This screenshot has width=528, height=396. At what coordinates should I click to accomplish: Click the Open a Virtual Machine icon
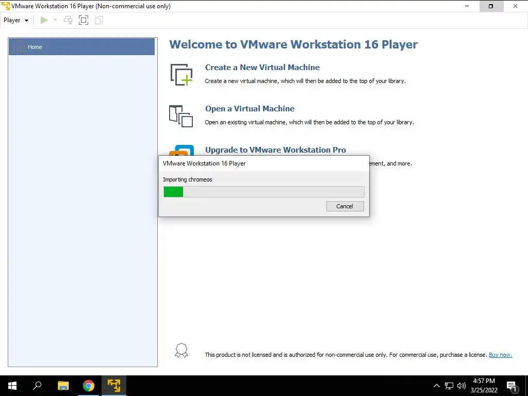[x=181, y=116]
